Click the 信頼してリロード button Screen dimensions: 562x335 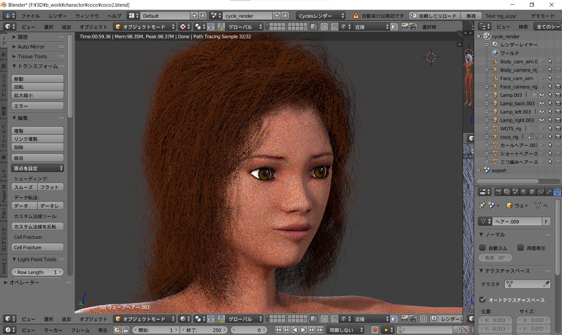[434, 16]
